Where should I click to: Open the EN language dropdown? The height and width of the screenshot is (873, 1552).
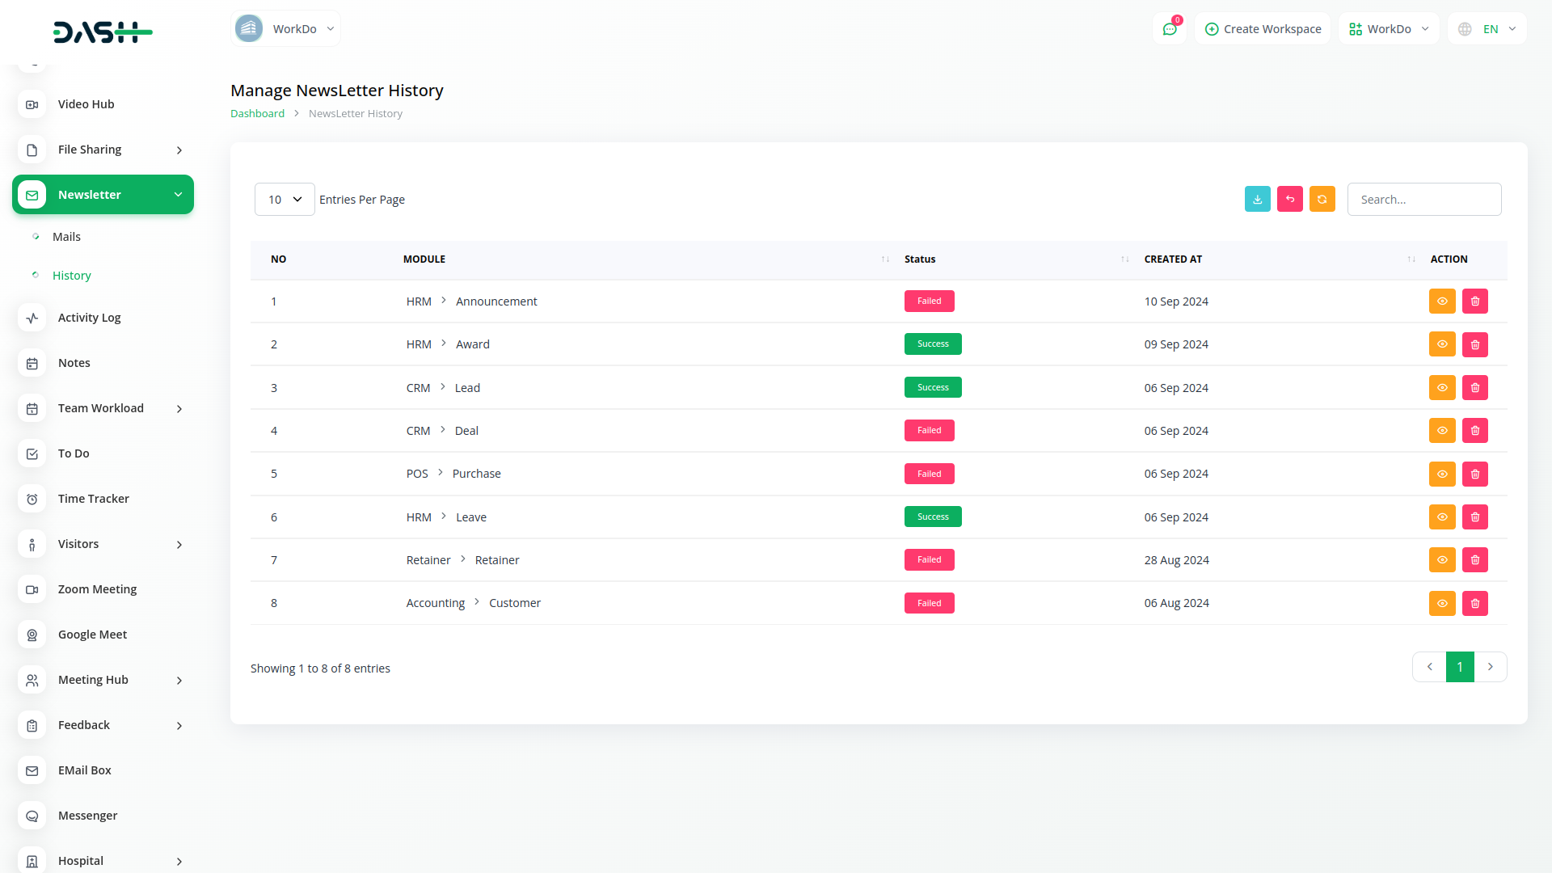tap(1487, 29)
